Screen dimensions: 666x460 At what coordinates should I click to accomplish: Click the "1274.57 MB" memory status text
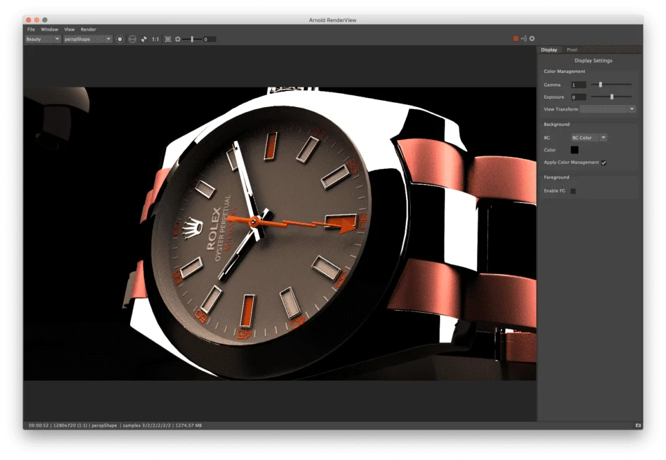188,425
